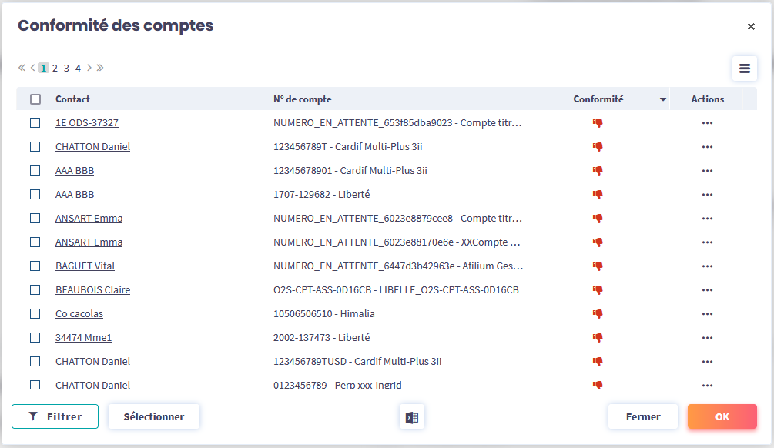Open actions menu for 1707-129682 Liberté row
The height and width of the screenshot is (448, 774).
[707, 195]
